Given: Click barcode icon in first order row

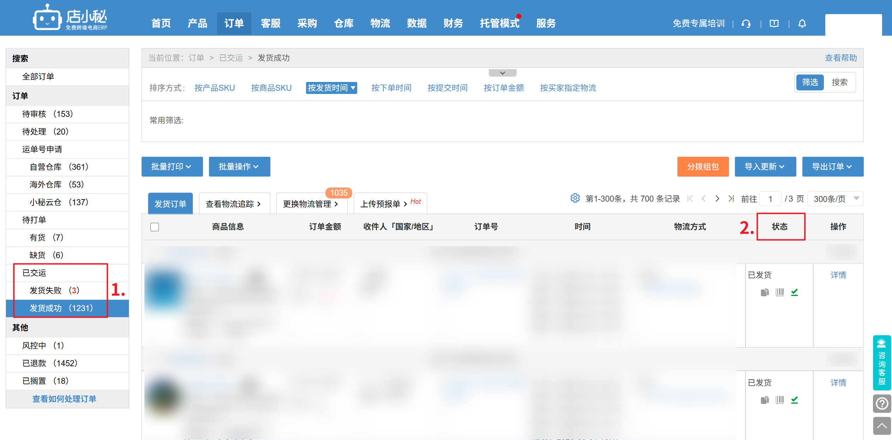Looking at the screenshot, I should coord(779,292).
